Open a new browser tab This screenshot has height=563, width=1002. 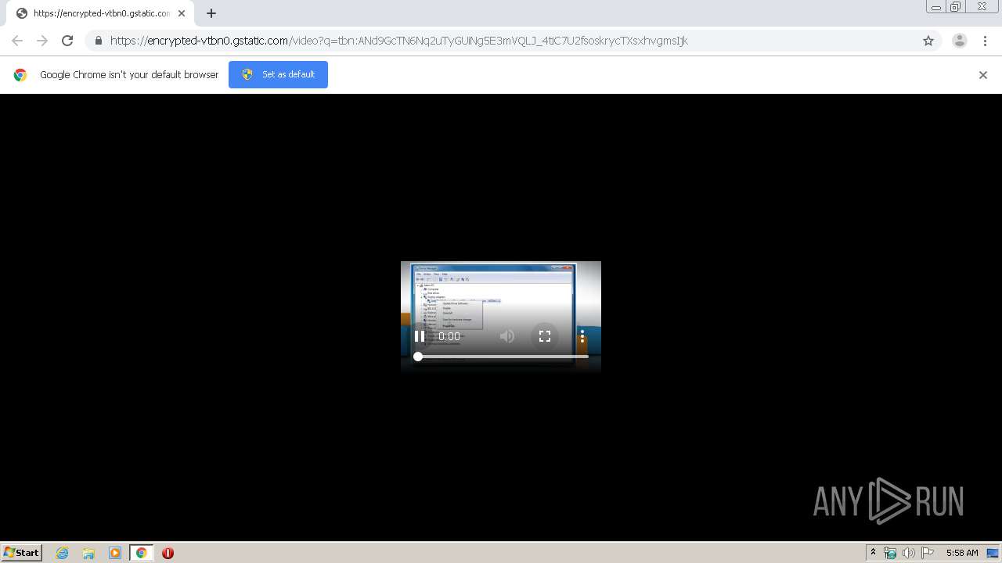click(x=211, y=13)
